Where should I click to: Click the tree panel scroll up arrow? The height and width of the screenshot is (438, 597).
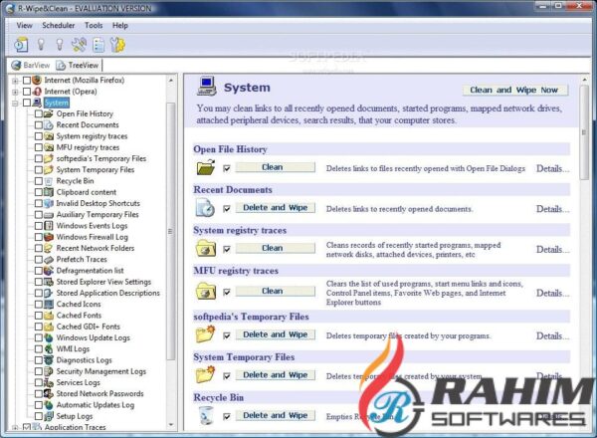pyautogui.click(x=171, y=81)
